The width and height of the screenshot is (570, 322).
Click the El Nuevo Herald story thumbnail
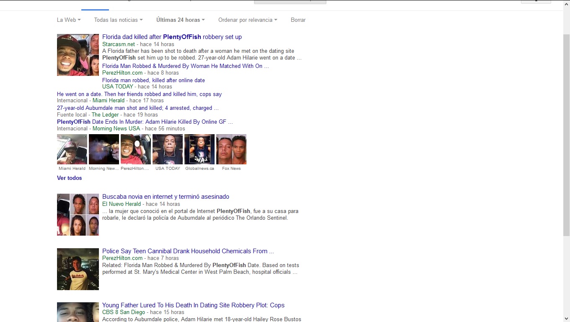coord(78,215)
